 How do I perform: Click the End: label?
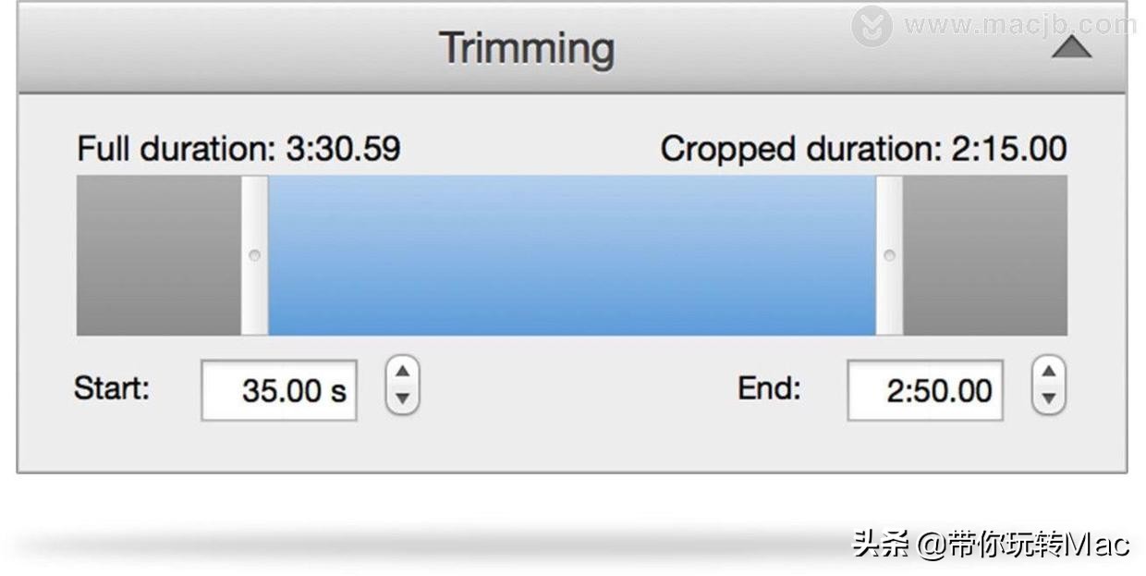[x=769, y=388]
